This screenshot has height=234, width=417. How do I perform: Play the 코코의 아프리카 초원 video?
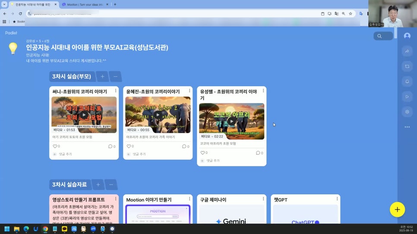[x=232, y=122]
